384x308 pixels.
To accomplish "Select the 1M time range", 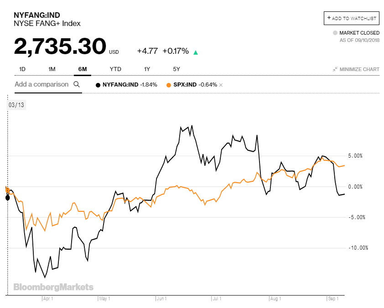I will (x=52, y=69).
